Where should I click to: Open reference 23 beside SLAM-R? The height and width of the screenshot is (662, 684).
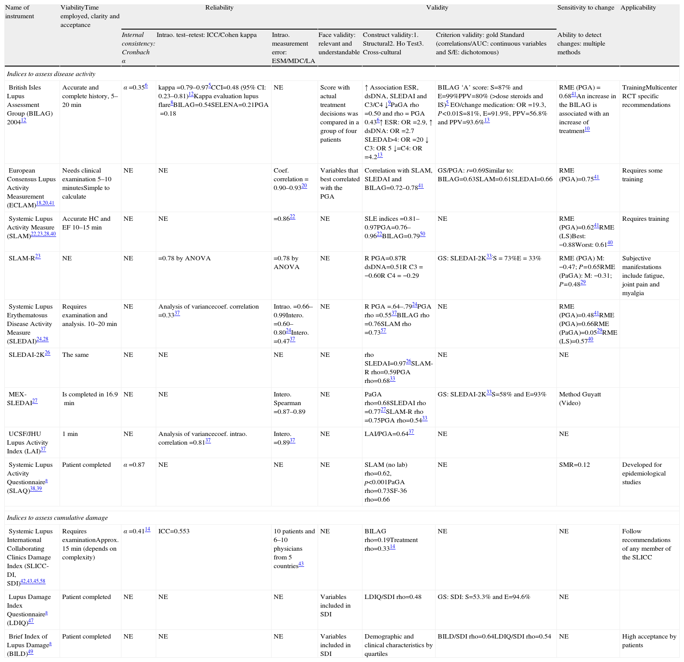[38, 256]
